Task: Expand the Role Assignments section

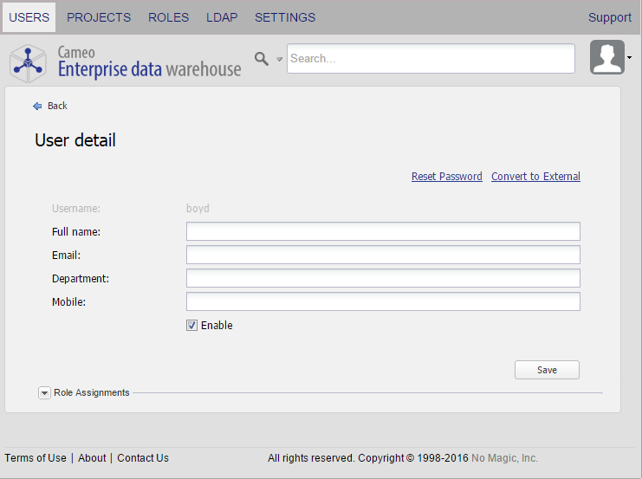Action: [44, 392]
